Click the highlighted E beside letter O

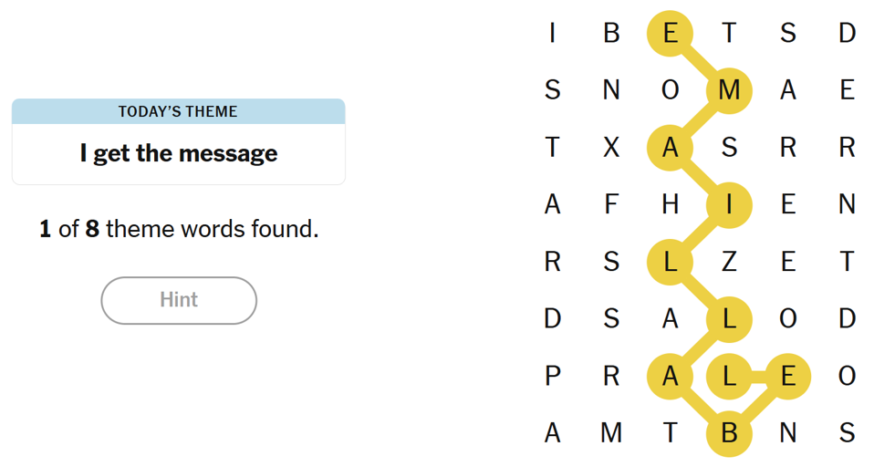(788, 376)
